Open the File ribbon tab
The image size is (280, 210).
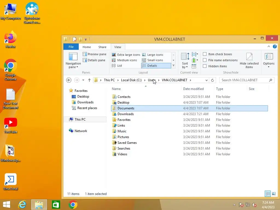(x=71, y=47)
